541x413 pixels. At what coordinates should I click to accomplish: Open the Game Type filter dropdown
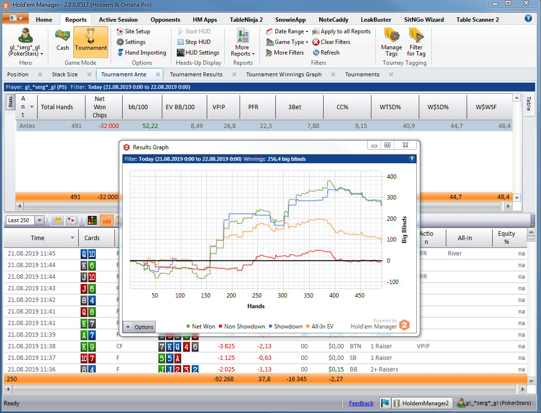[287, 42]
